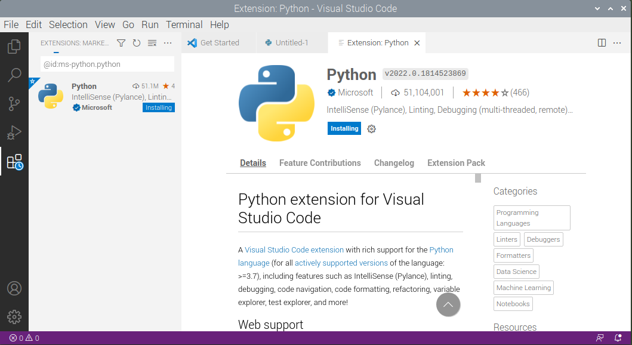Select the Programming Languages category
The height and width of the screenshot is (345, 632).
coord(532,218)
